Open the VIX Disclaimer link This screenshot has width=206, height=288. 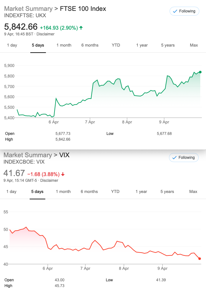pos(49,181)
